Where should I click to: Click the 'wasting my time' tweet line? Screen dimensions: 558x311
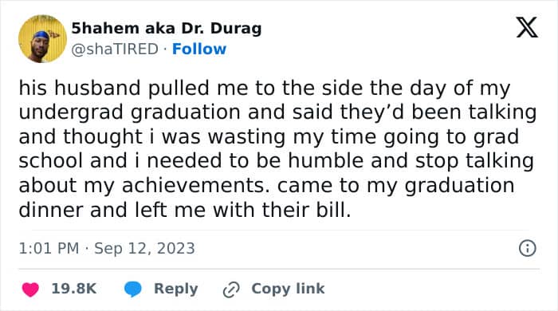pyautogui.click(x=269, y=137)
